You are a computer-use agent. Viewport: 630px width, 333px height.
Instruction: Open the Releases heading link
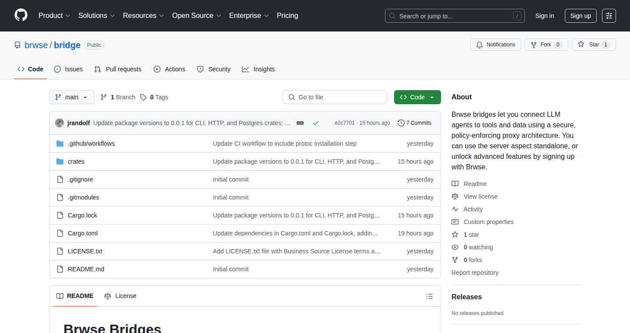pos(467,297)
